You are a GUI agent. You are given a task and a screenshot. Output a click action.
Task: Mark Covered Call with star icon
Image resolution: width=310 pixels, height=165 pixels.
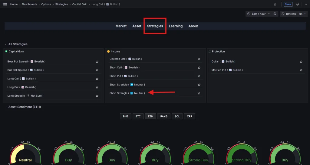point(199,59)
